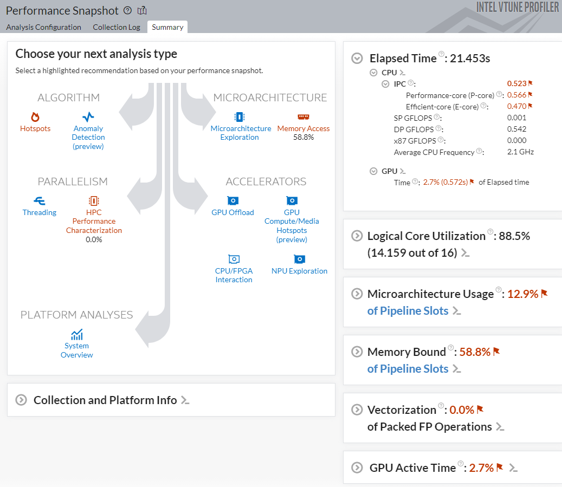Click the Memory Access icon

(303, 117)
